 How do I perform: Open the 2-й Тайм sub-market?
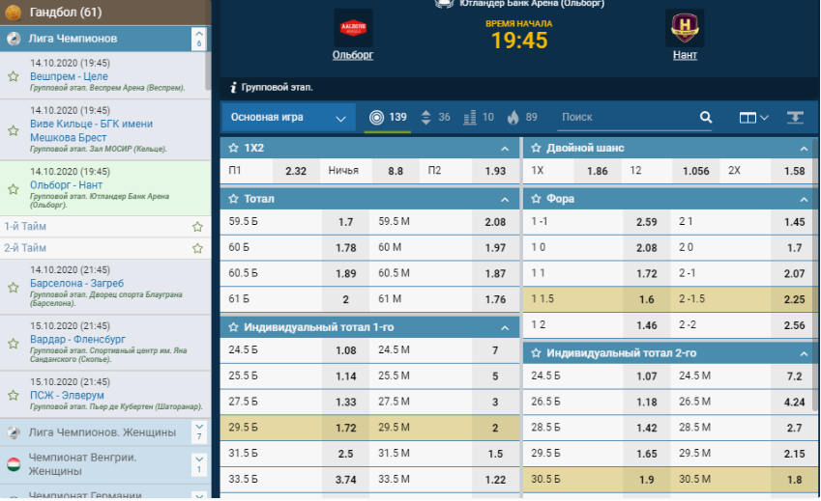[25, 248]
